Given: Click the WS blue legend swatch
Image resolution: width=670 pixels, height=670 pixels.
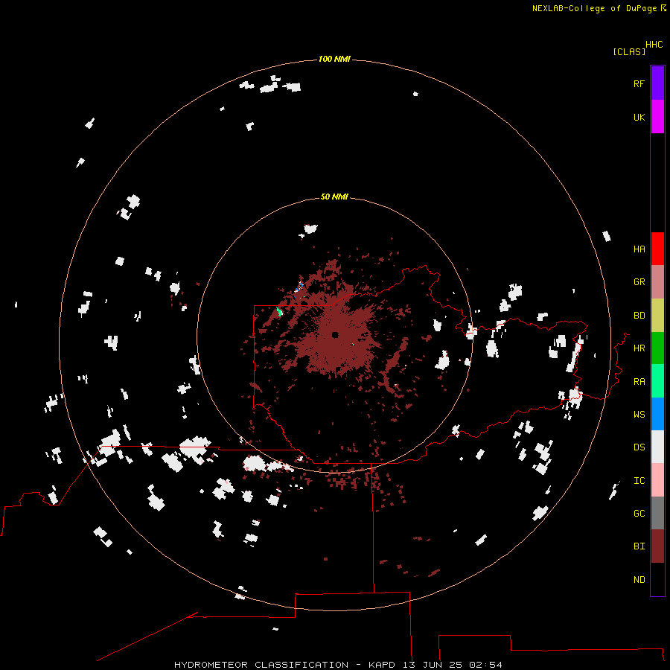Looking at the screenshot, I should click(657, 414).
